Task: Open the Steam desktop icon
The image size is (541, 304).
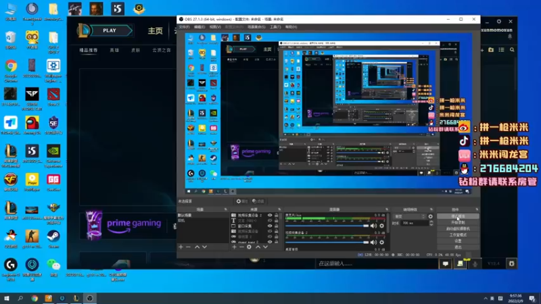Action: (53, 238)
